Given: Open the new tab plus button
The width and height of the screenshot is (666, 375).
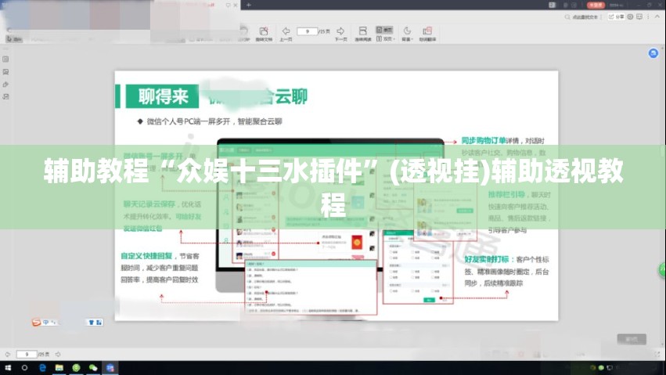Looking at the screenshot, I should pyautogui.click(x=249, y=5).
